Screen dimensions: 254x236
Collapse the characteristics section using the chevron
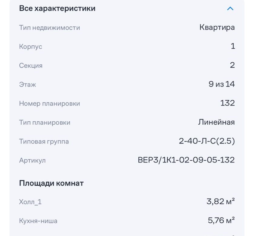230,8
